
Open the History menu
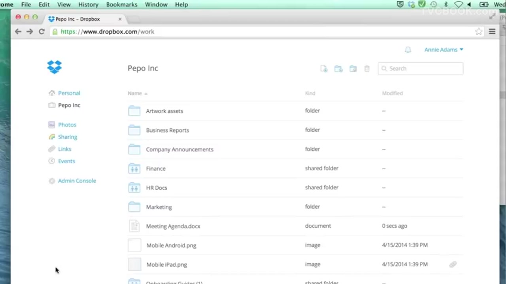coord(88,4)
